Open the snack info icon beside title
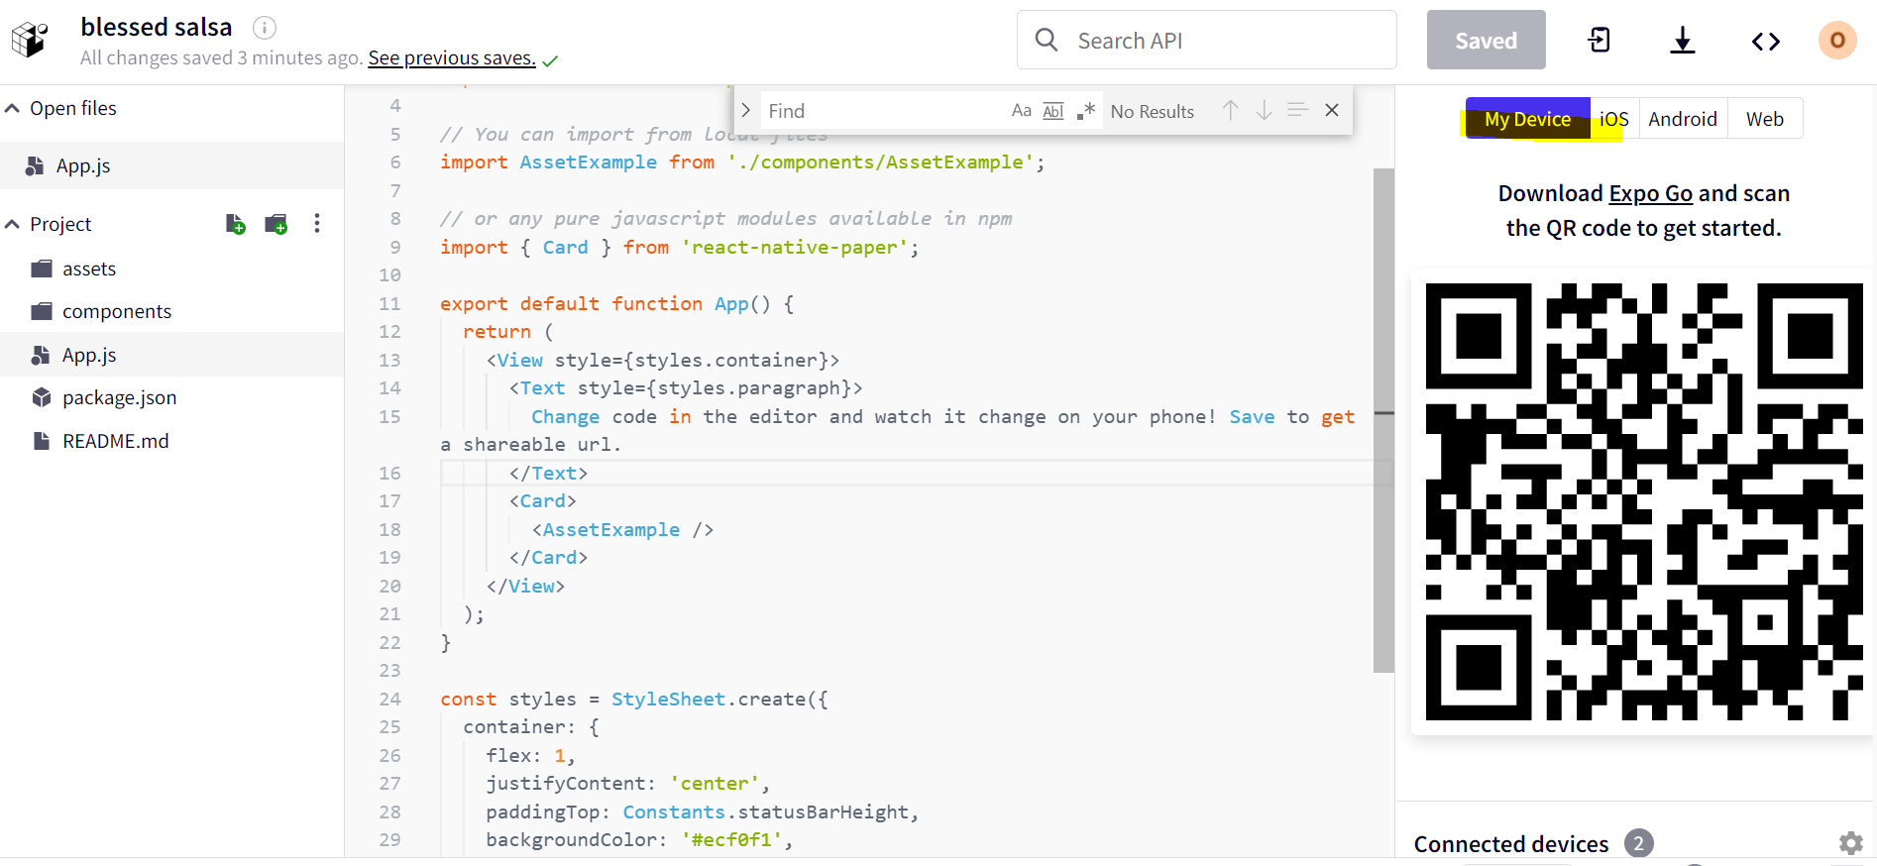This screenshot has width=1877, height=866. [x=265, y=28]
